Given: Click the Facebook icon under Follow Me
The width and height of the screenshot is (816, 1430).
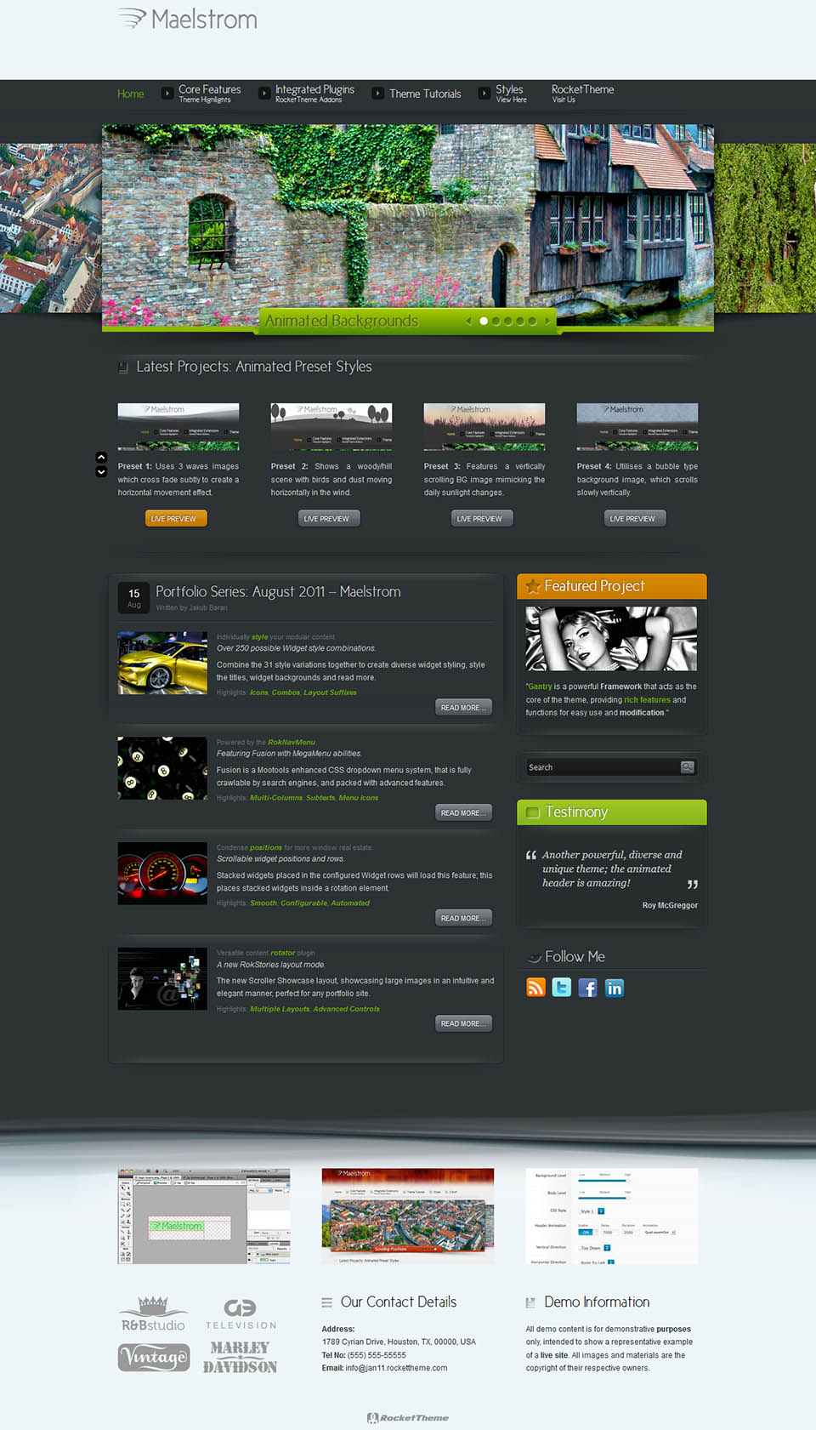Looking at the screenshot, I should click(x=587, y=988).
